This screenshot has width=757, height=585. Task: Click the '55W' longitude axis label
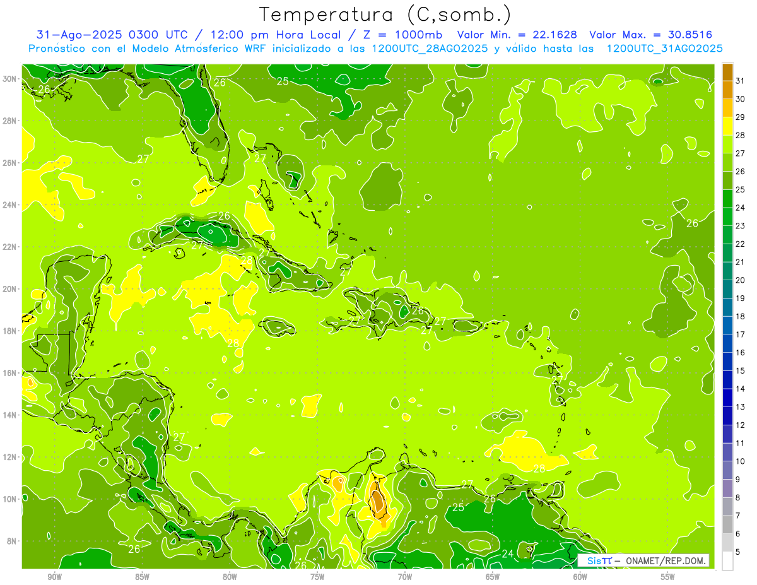[668, 577]
